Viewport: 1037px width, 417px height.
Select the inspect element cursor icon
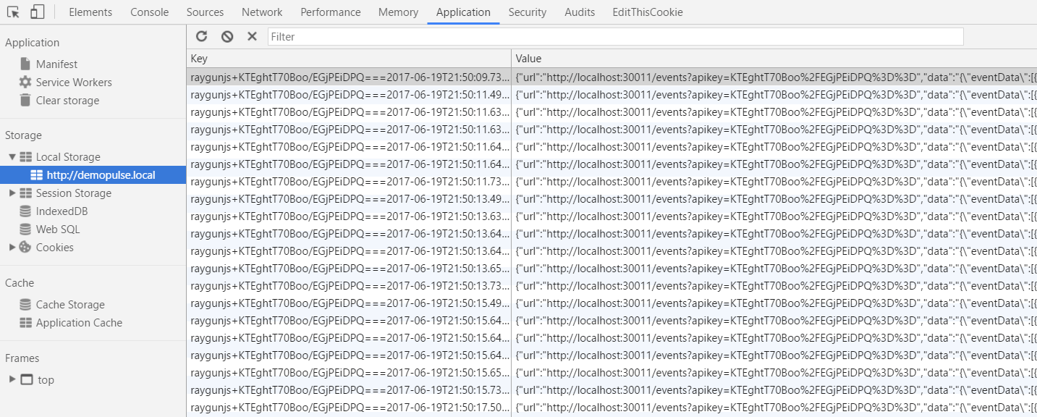pos(12,12)
